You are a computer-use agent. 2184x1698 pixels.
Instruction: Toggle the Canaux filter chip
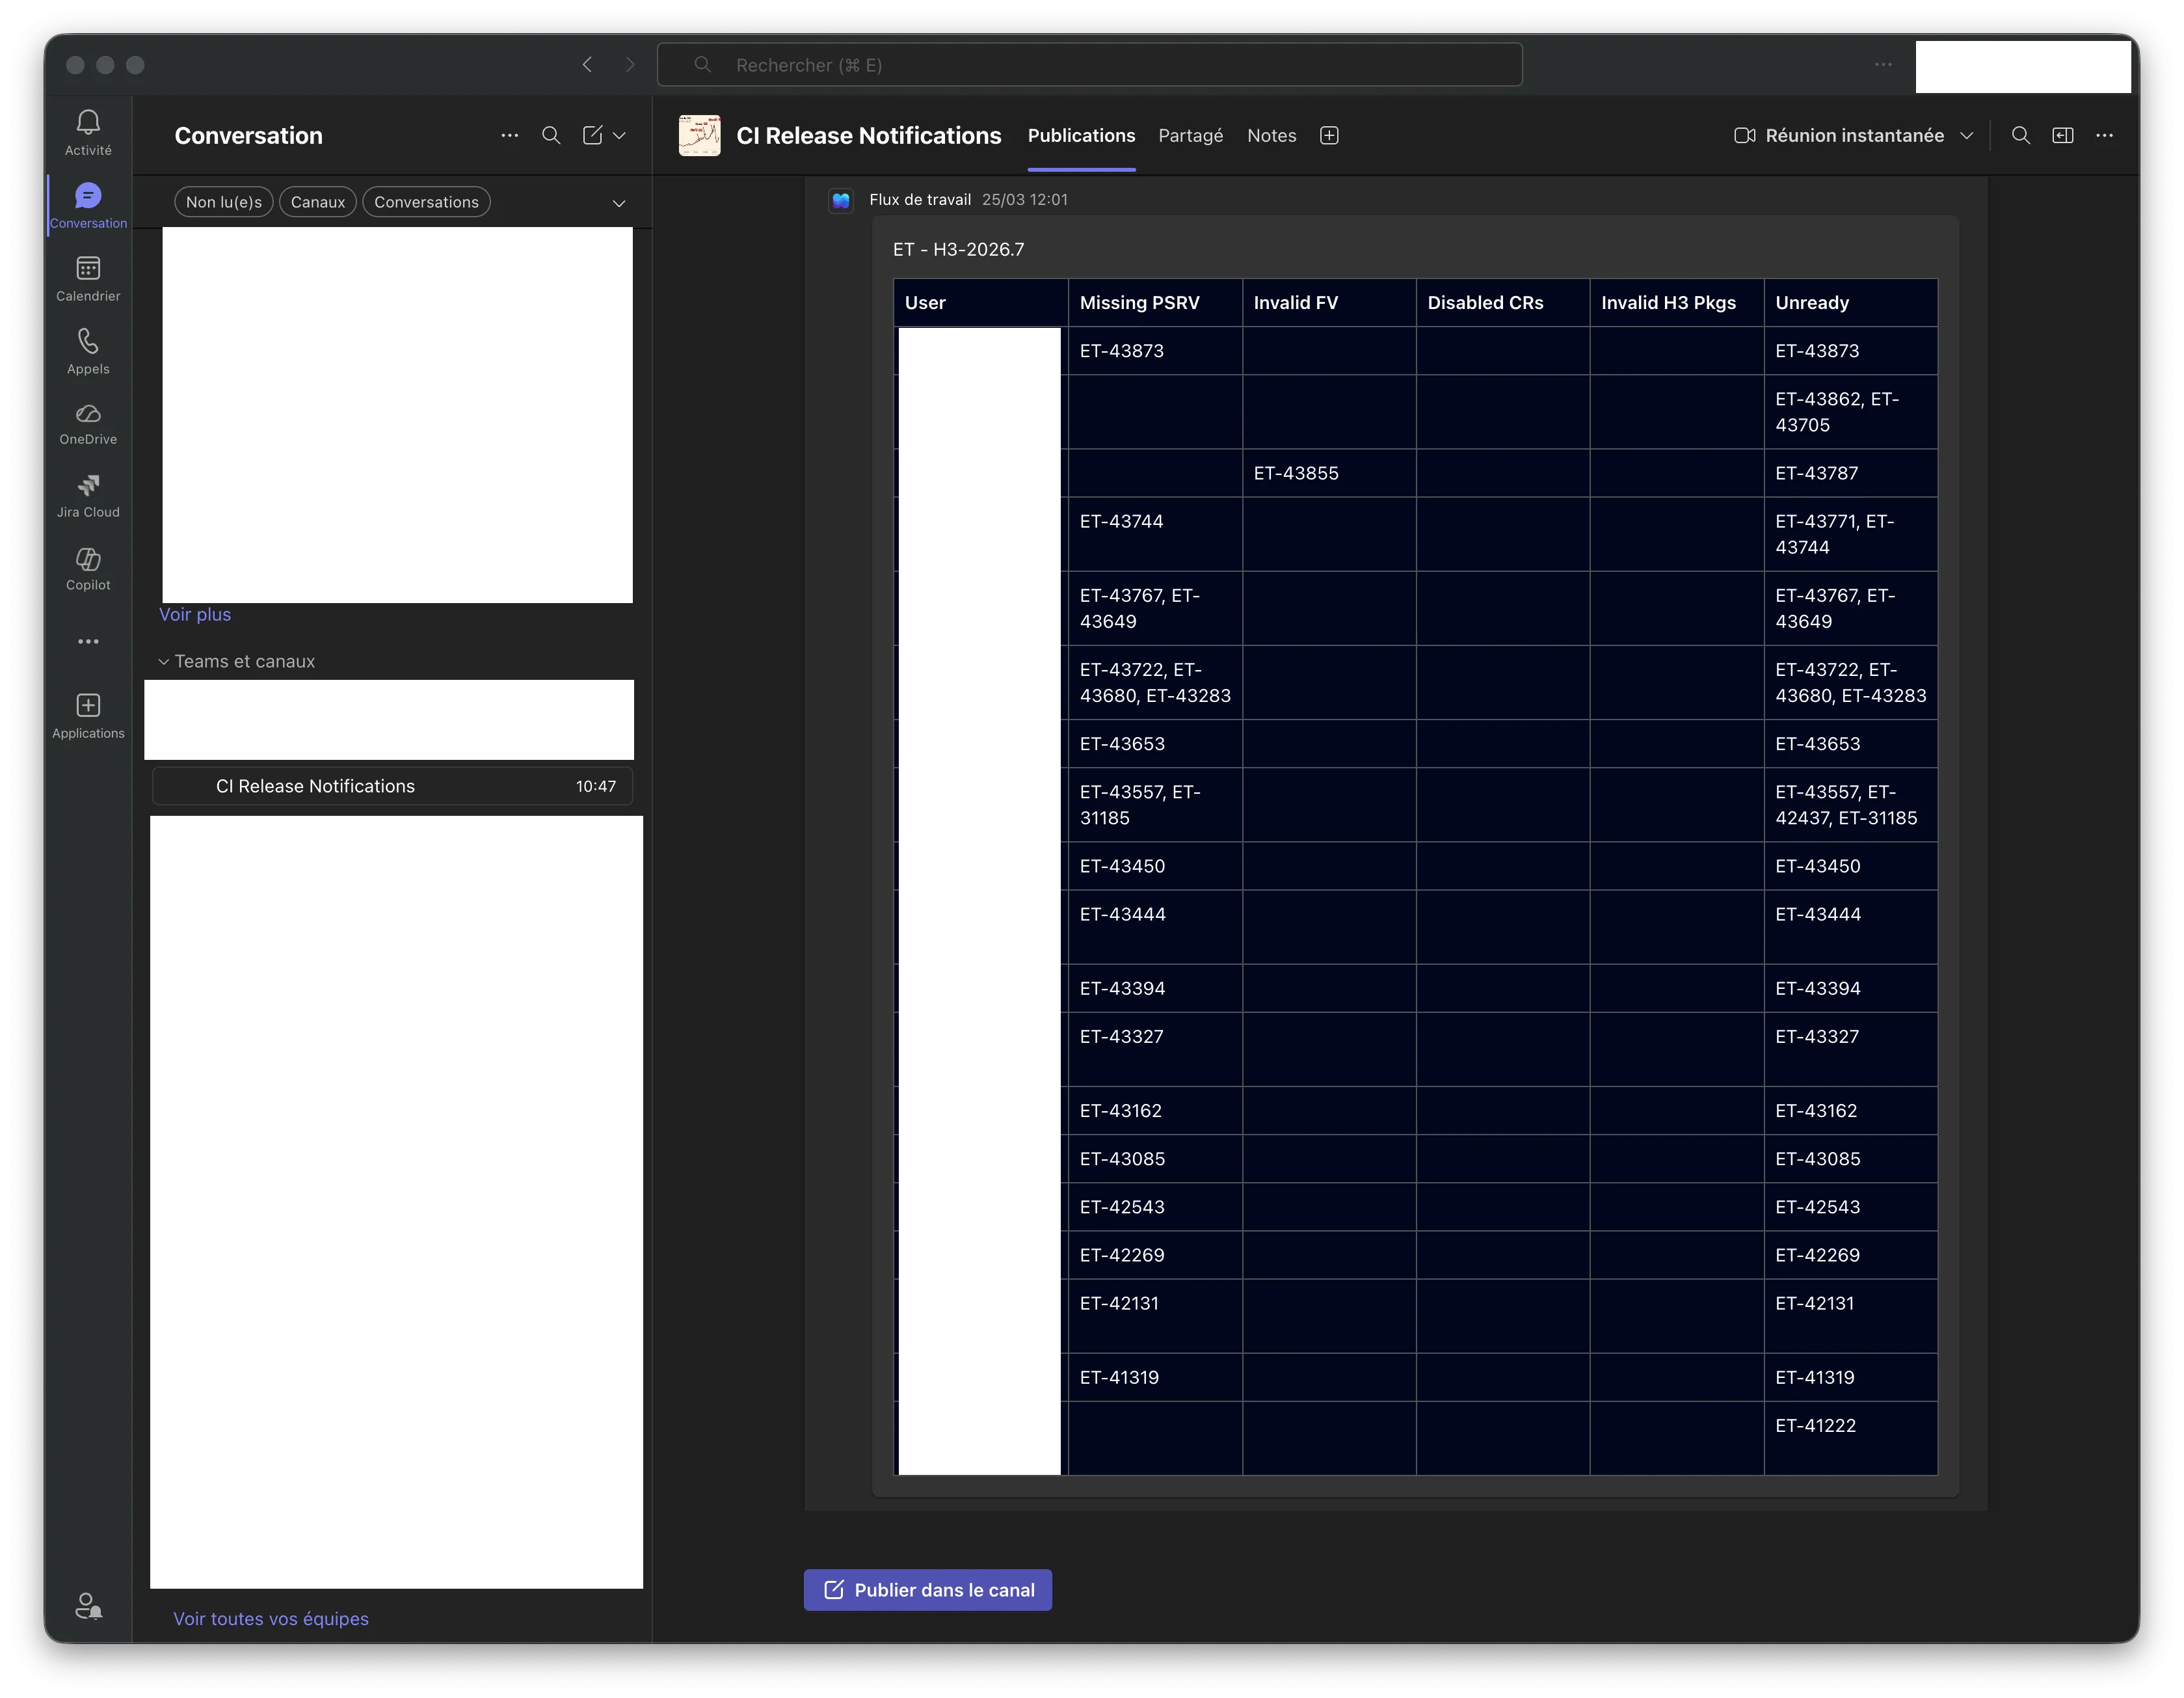(318, 202)
